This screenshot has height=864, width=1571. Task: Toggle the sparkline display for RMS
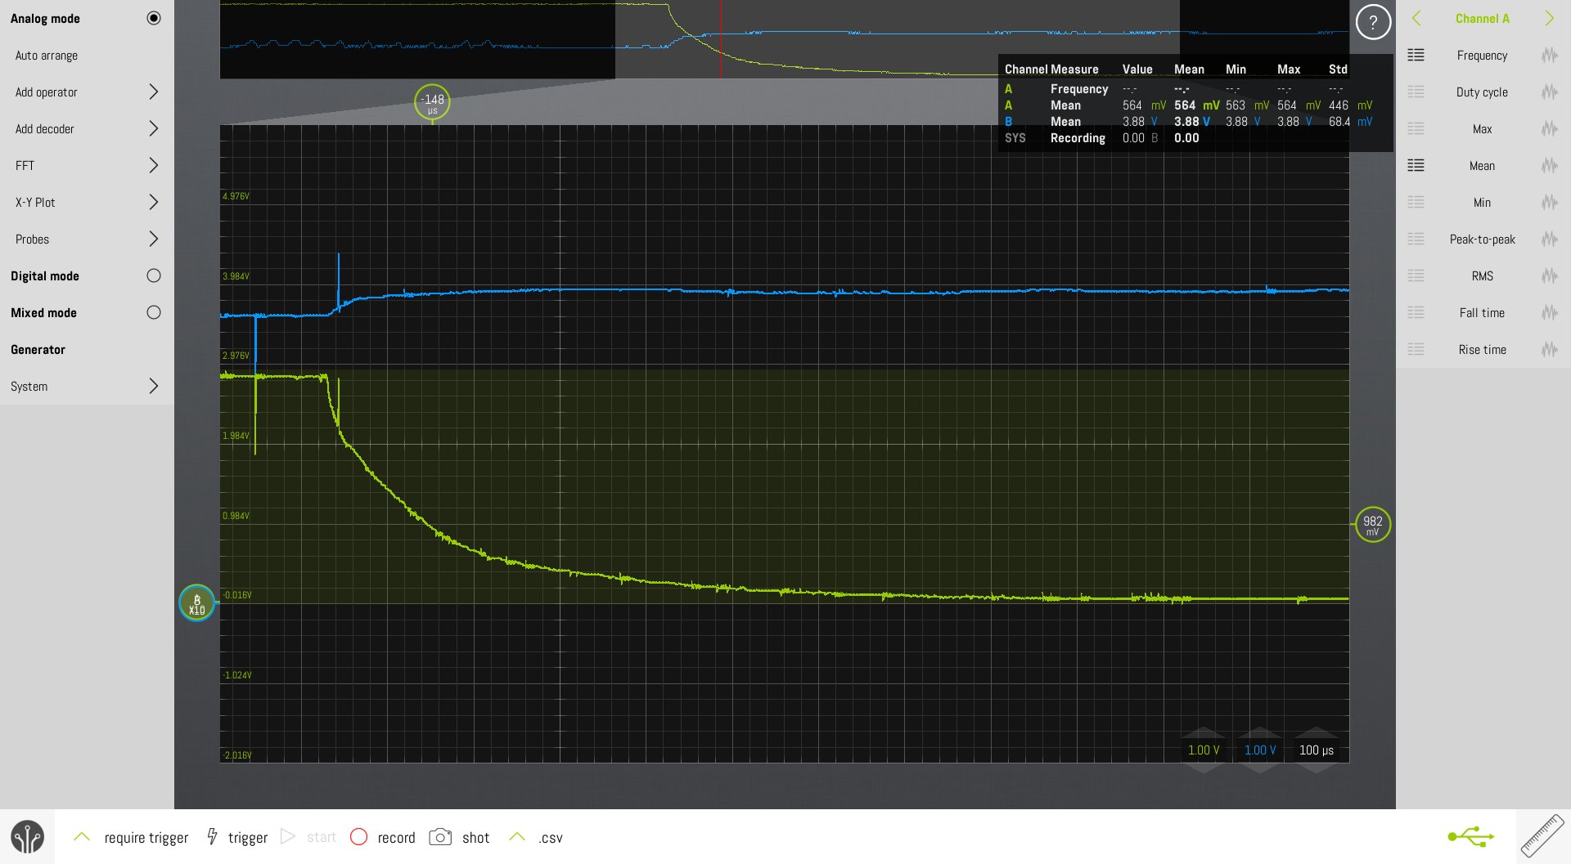click(x=1550, y=275)
